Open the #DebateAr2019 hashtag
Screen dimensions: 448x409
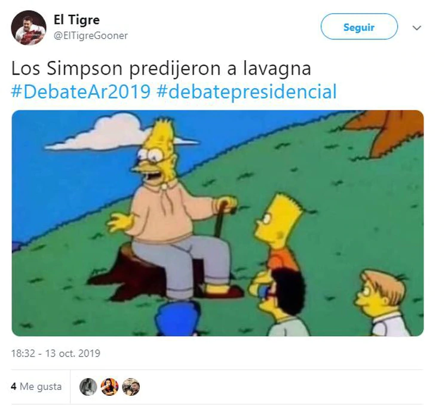coord(81,92)
